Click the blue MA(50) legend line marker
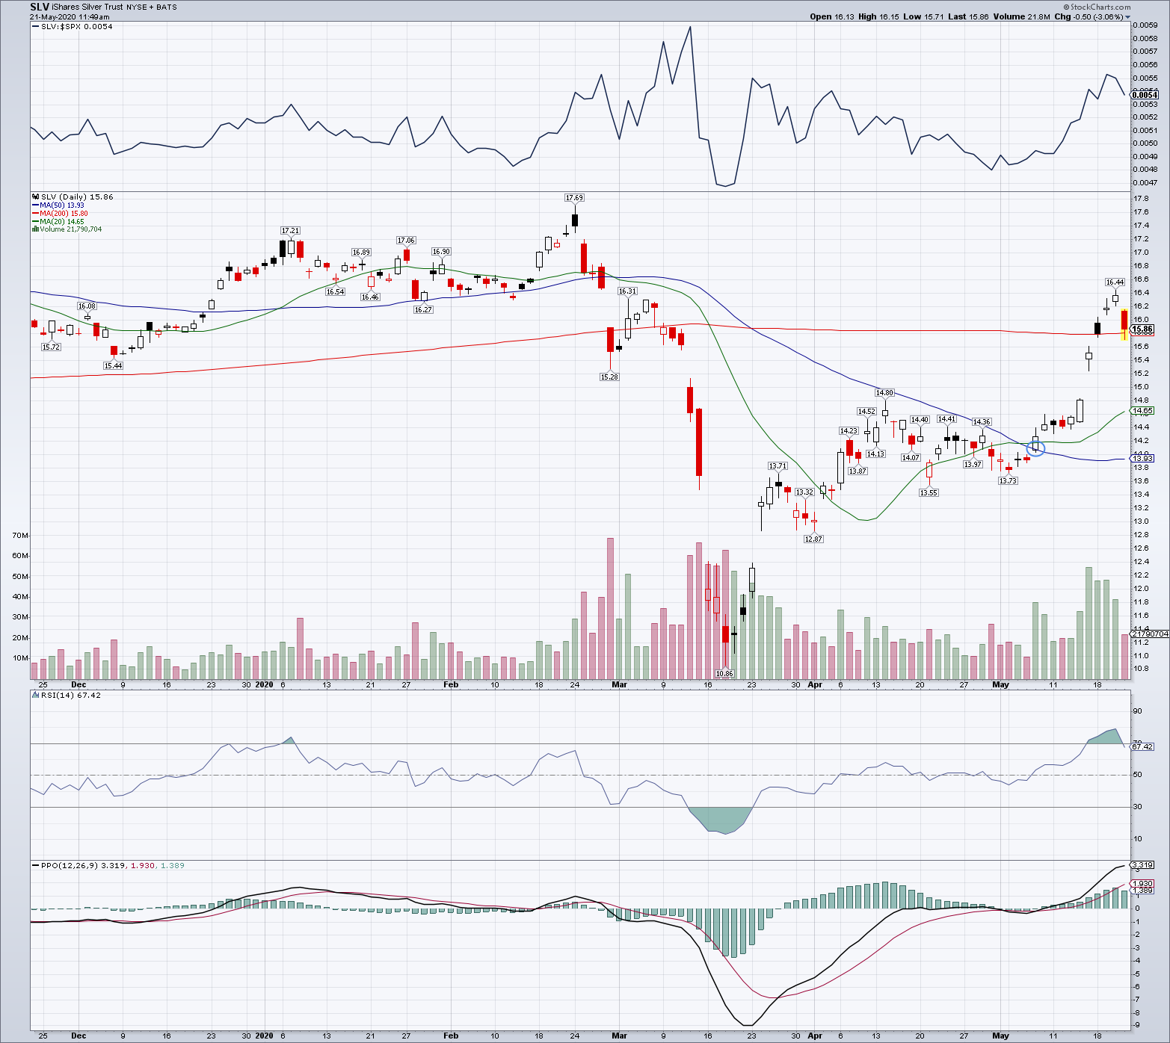1170x1043 pixels. pos(35,205)
